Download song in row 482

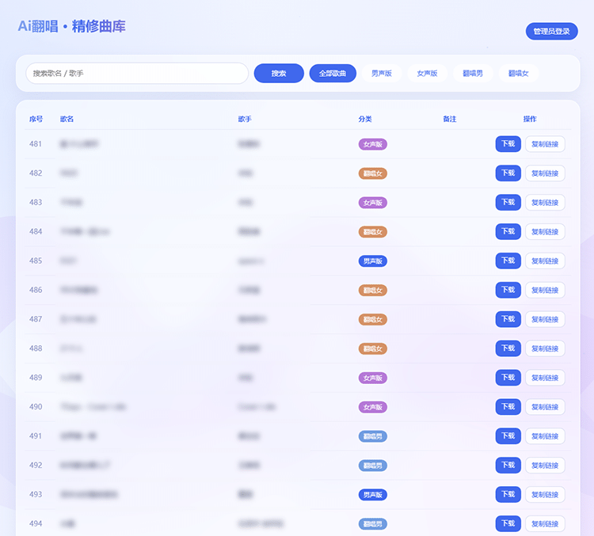coord(508,173)
